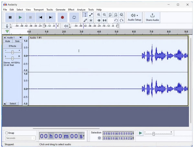Click Play-at-Speed green button
Viewport: 194px width, 148px height.
(x=140, y=133)
